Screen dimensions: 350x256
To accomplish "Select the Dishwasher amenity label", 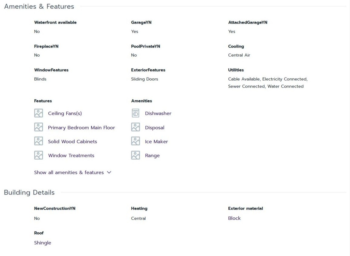I will [x=158, y=113].
